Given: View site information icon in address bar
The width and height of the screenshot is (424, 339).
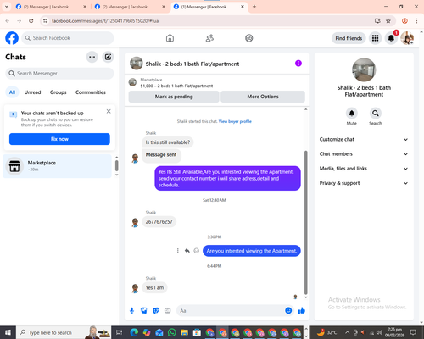Looking at the screenshot, I should pos(45,21).
